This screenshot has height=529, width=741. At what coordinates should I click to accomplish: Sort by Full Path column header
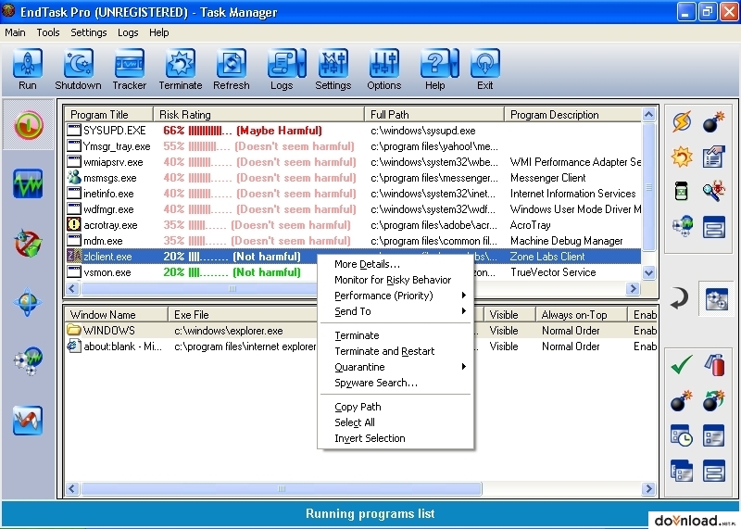click(434, 114)
